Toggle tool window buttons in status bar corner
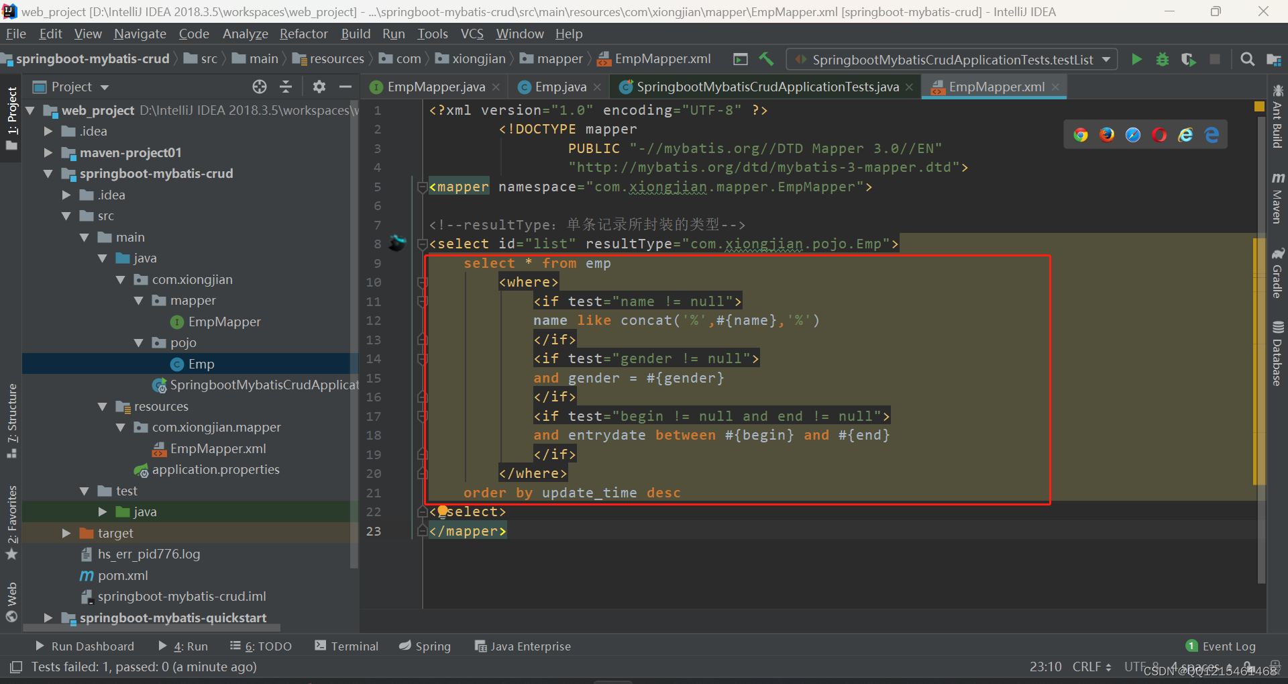Viewport: 1288px width, 684px height. click(x=16, y=667)
